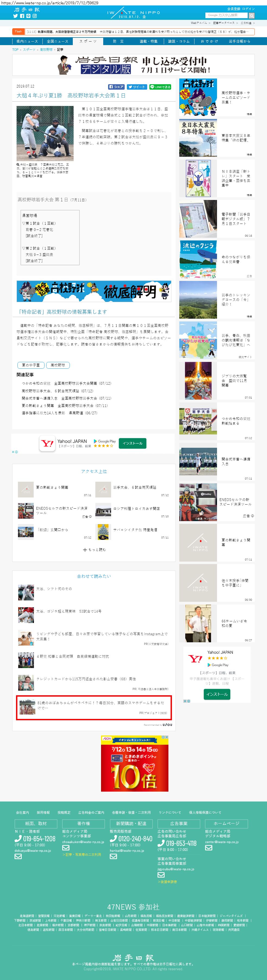Open 全国ニュース navigation tab
The image size is (267, 980).
57,41
